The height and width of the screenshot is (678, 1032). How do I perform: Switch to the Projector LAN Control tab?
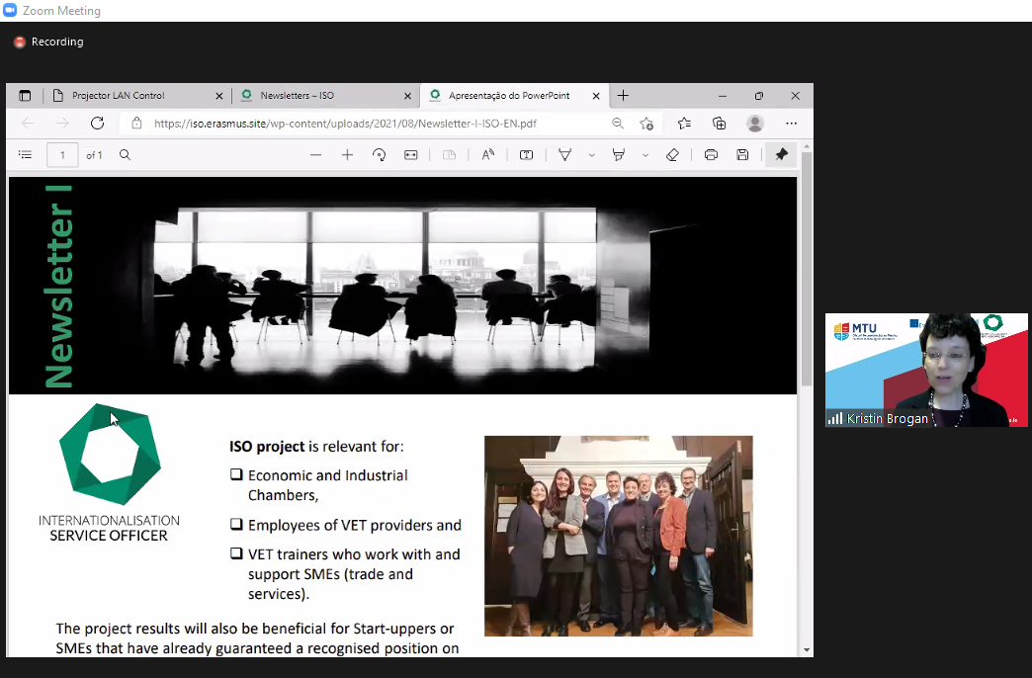pyautogui.click(x=119, y=96)
